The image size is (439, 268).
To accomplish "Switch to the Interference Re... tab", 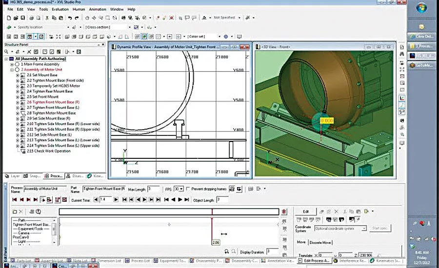I will pyautogui.click(x=350, y=261).
